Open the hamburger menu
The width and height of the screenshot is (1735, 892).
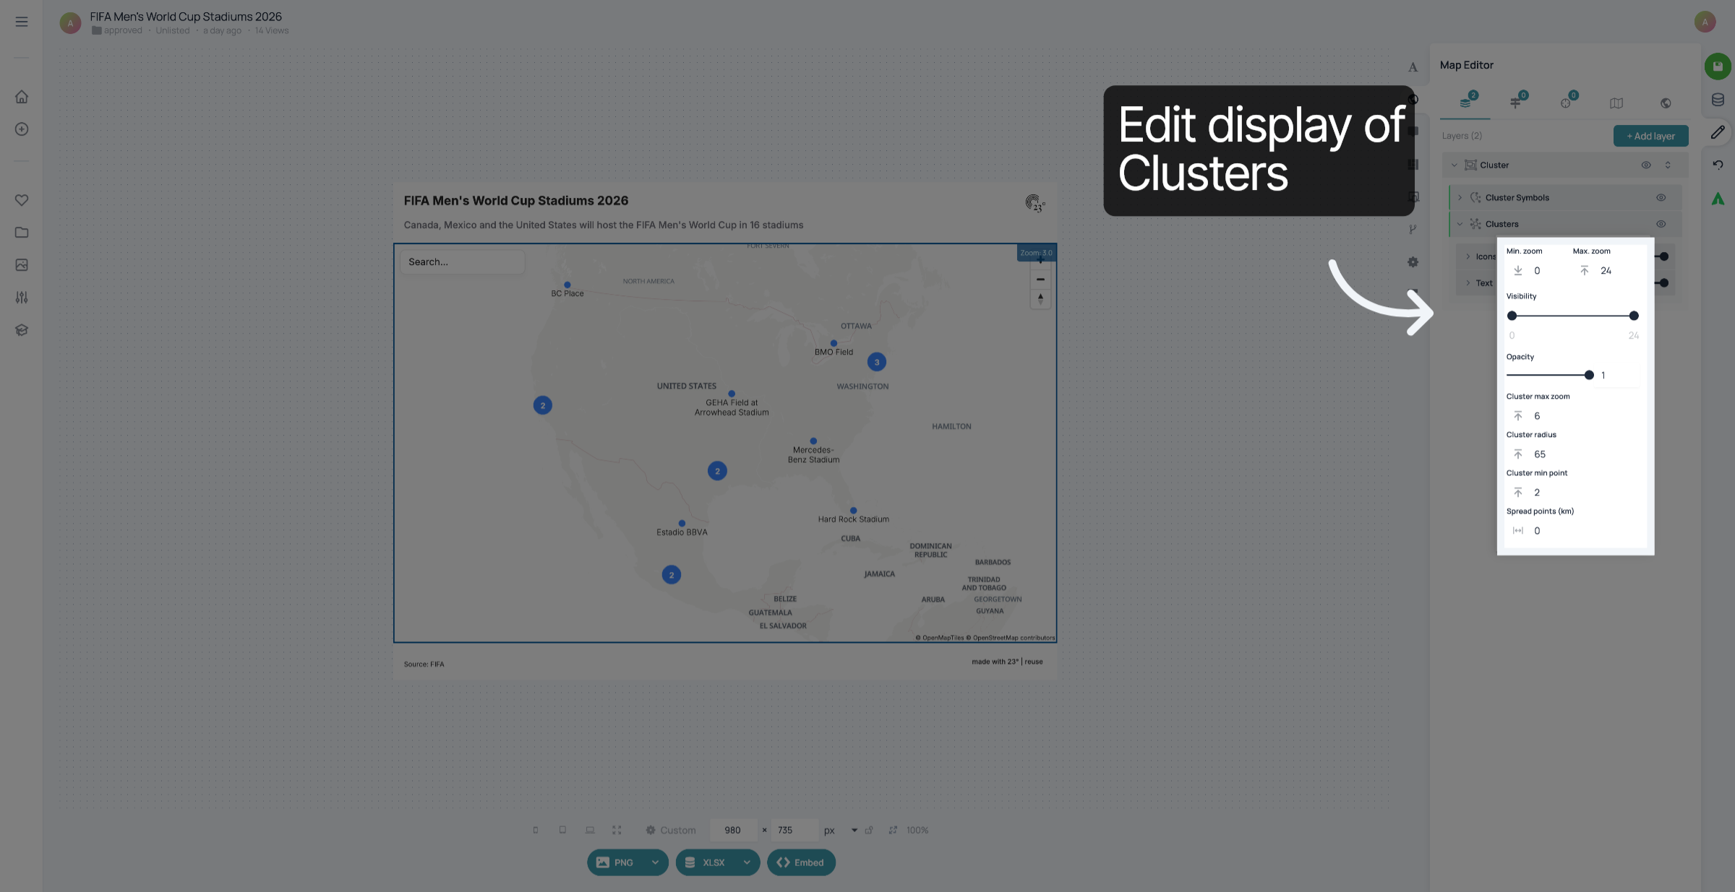pyautogui.click(x=22, y=22)
